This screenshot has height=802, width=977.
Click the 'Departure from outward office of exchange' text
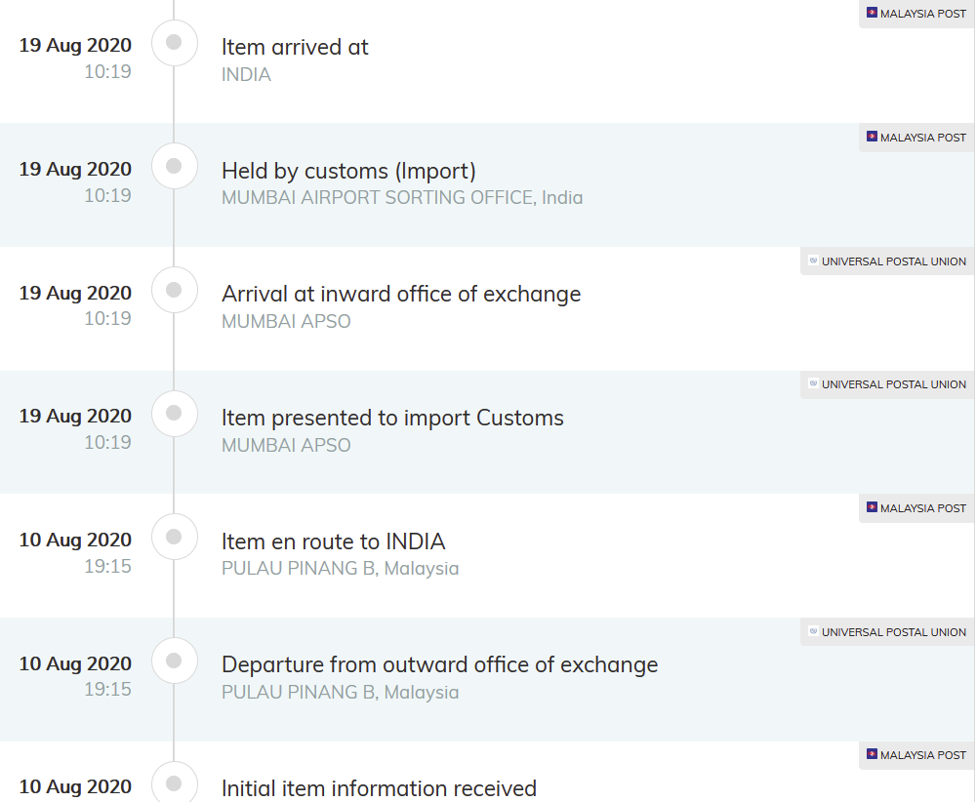pyautogui.click(x=440, y=664)
